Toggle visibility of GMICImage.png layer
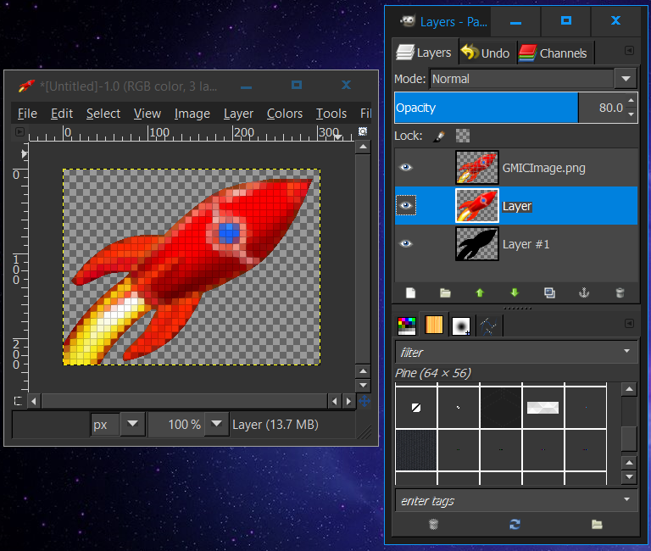 (406, 167)
